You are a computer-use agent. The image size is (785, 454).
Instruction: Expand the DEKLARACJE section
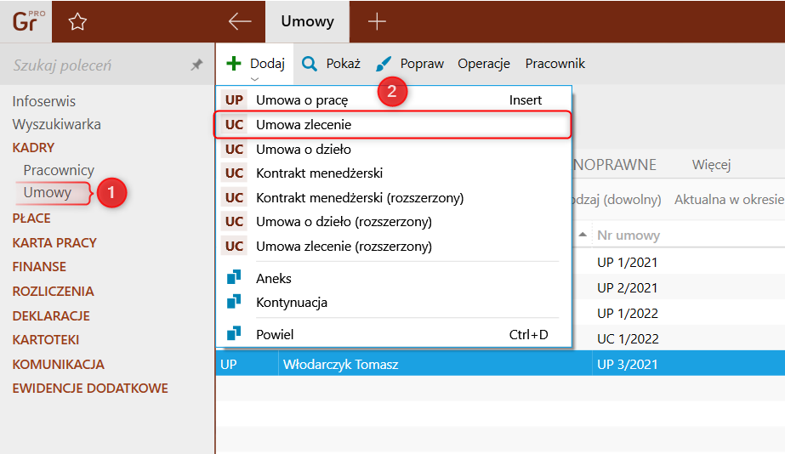click(x=51, y=316)
